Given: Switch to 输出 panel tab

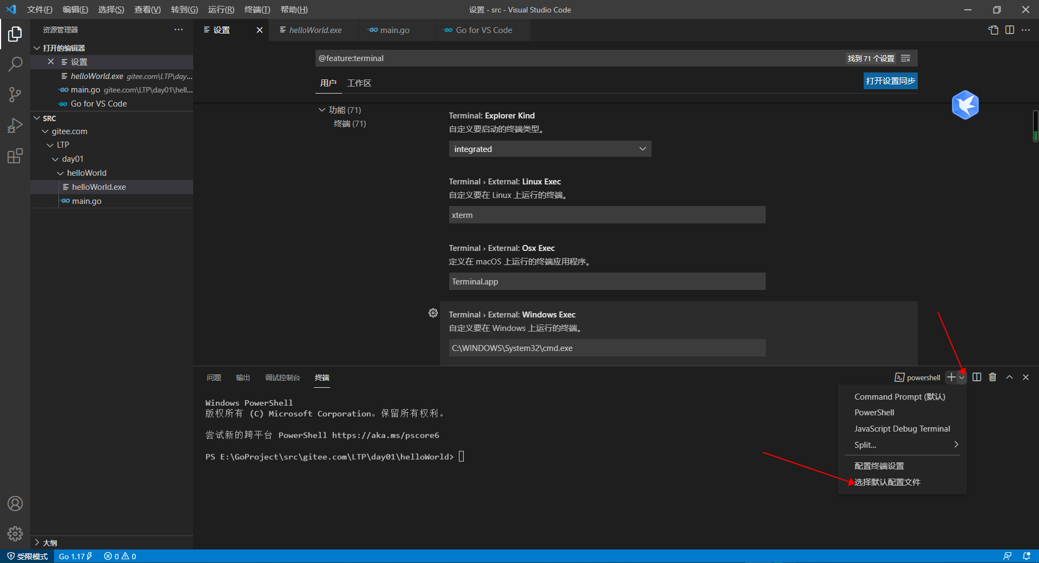Looking at the screenshot, I should 243,377.
